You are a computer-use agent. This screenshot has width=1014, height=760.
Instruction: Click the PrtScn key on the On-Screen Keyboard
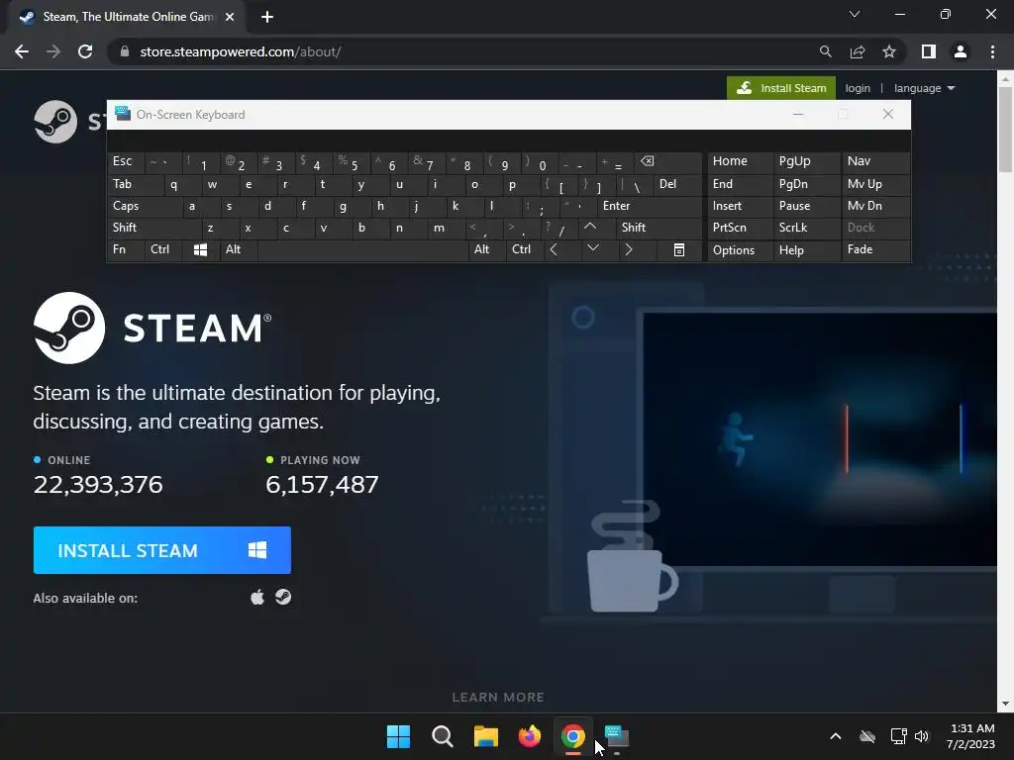(x=741, y=228)
